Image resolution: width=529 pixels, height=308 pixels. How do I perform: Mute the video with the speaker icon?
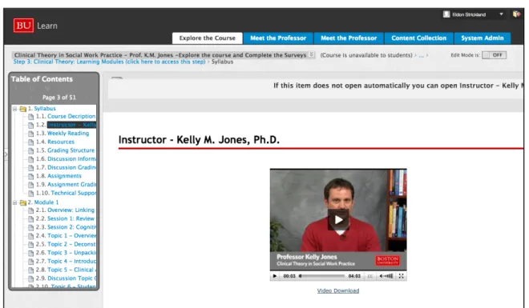coord(381,276)
